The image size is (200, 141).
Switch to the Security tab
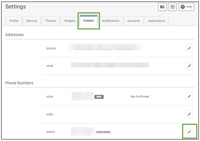pyautogui.click(x=32, y=21)
